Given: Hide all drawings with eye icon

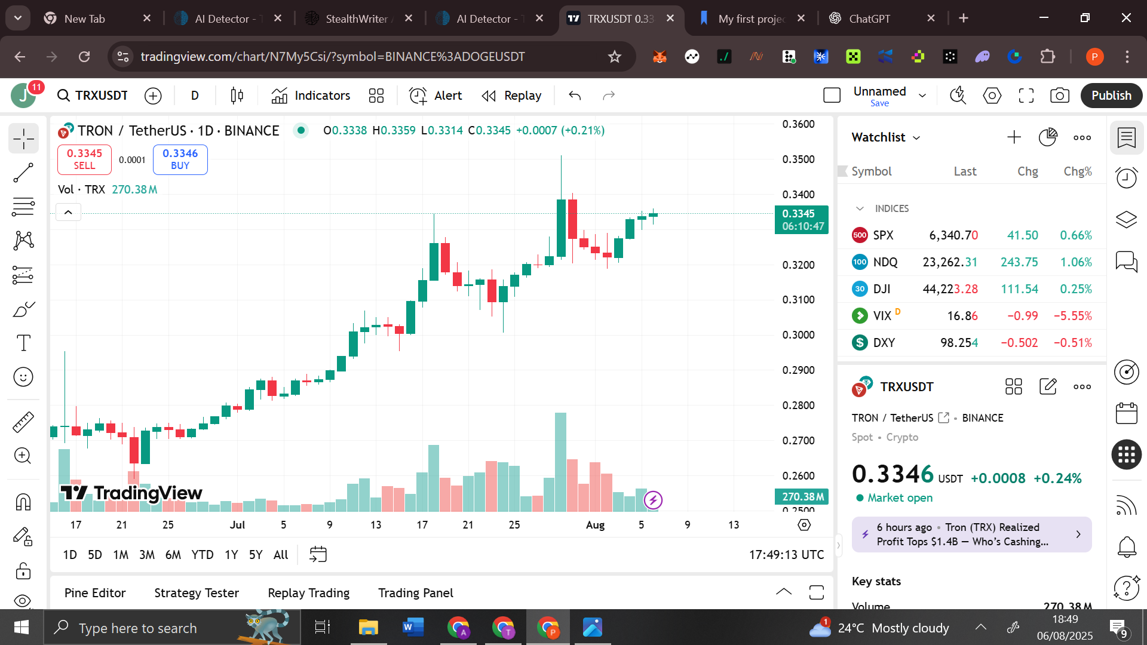Looking at the screenshot, I should point(23,601).
